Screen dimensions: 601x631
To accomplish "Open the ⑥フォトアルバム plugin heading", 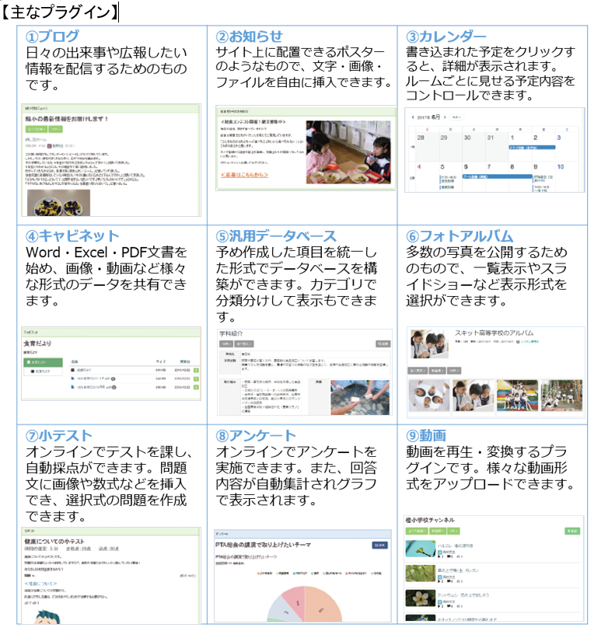I will (x=459, y=235).
